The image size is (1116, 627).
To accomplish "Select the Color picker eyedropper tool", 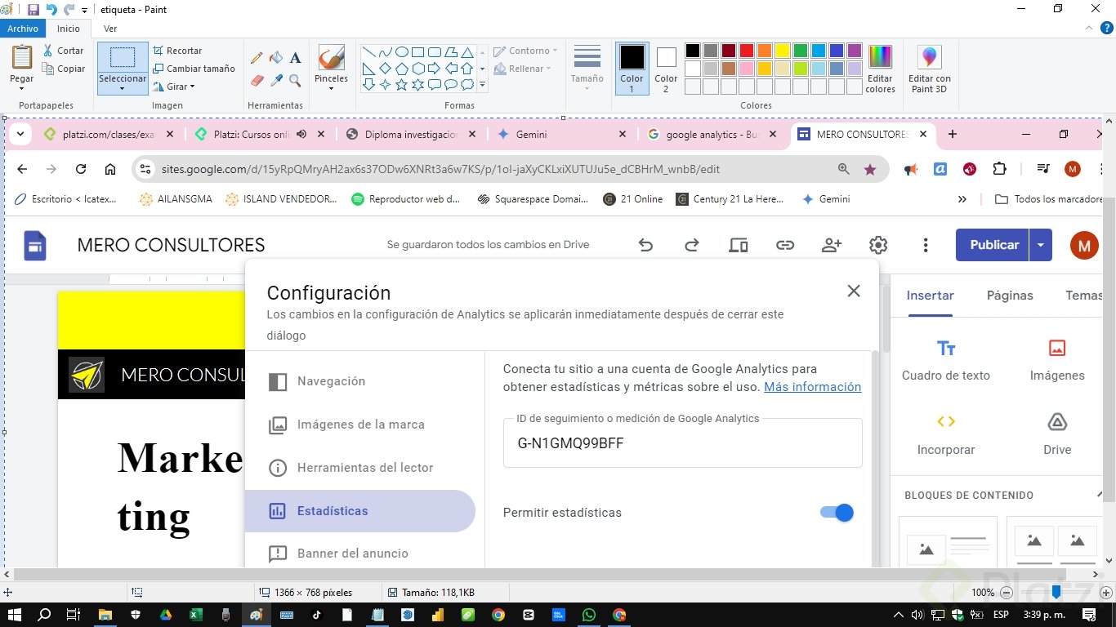I will click(276, 81).
